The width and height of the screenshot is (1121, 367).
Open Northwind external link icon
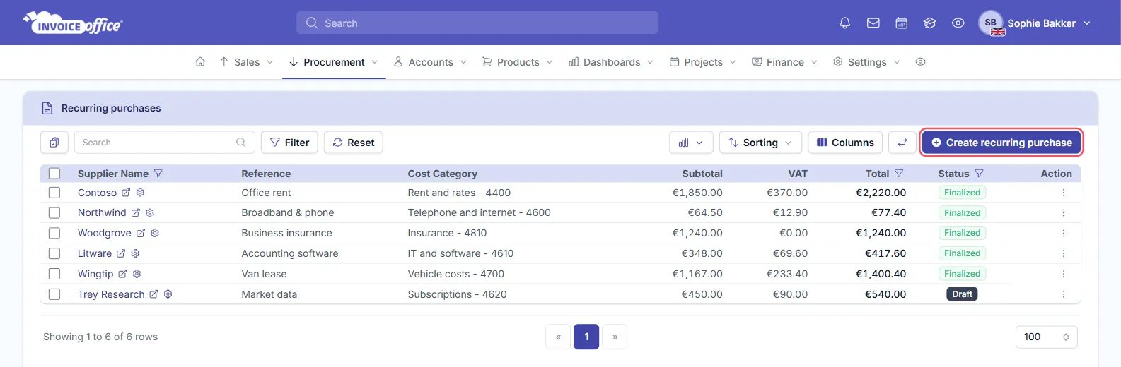click(136, 212)
